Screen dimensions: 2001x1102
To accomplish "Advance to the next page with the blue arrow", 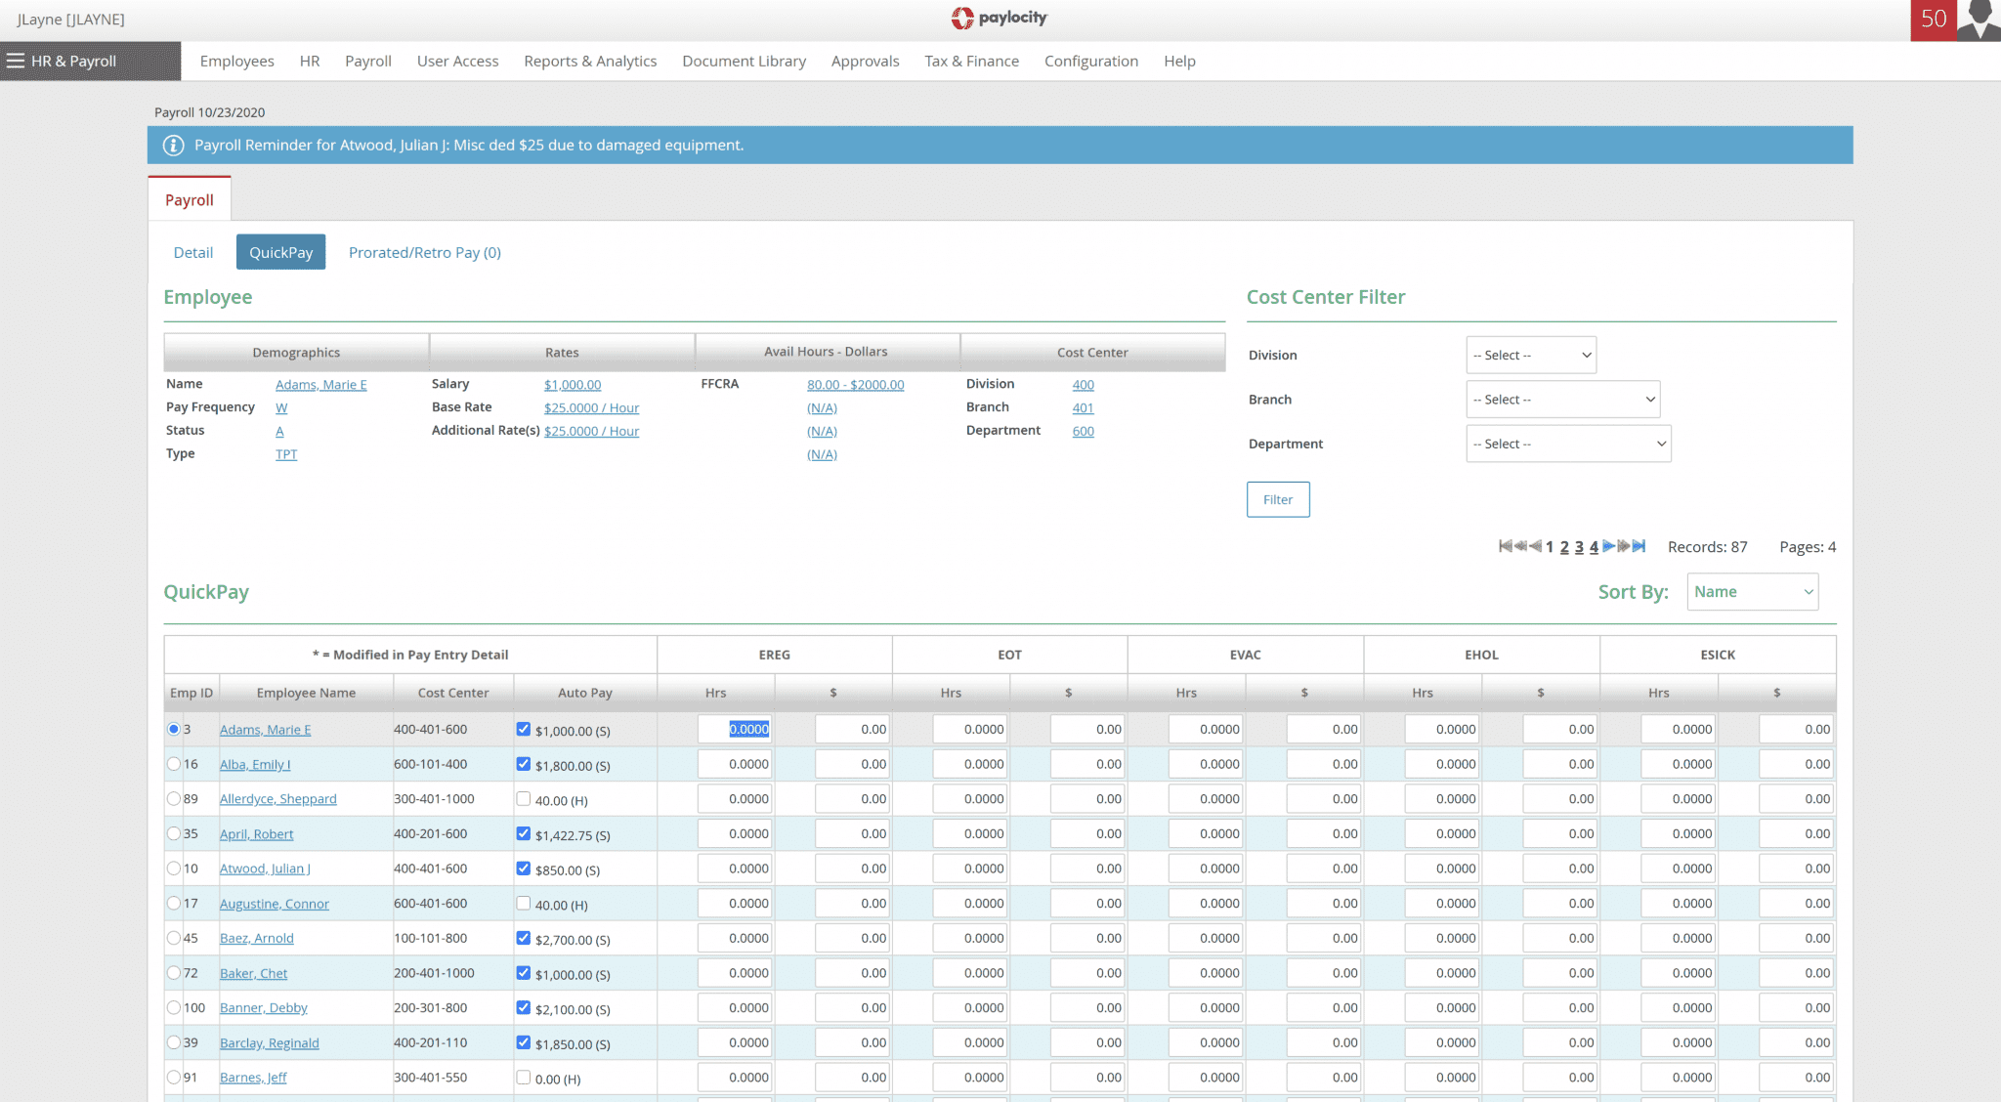I will (x=1610, y=546).
